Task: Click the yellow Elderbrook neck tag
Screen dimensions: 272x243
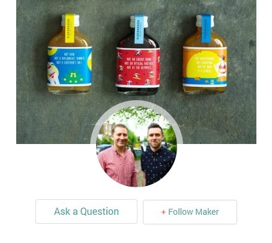Action: (70, 28)
